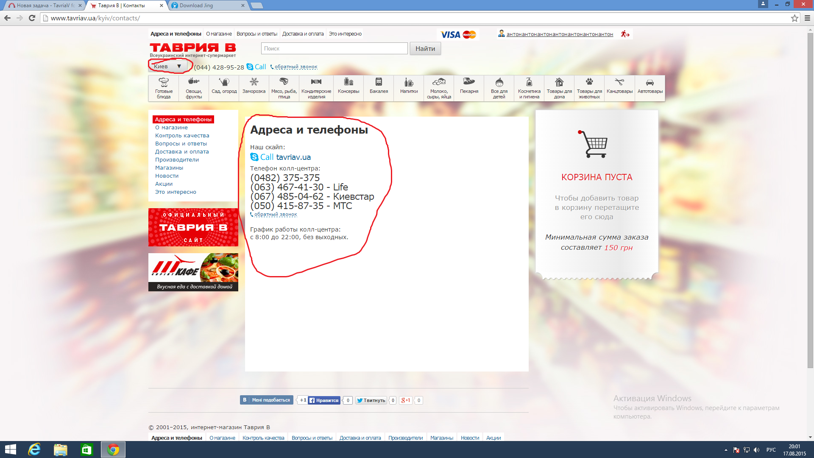Expand the Киев city dropdown
Viewport: 814px width, 458px height.
click(x=168, y=66)
